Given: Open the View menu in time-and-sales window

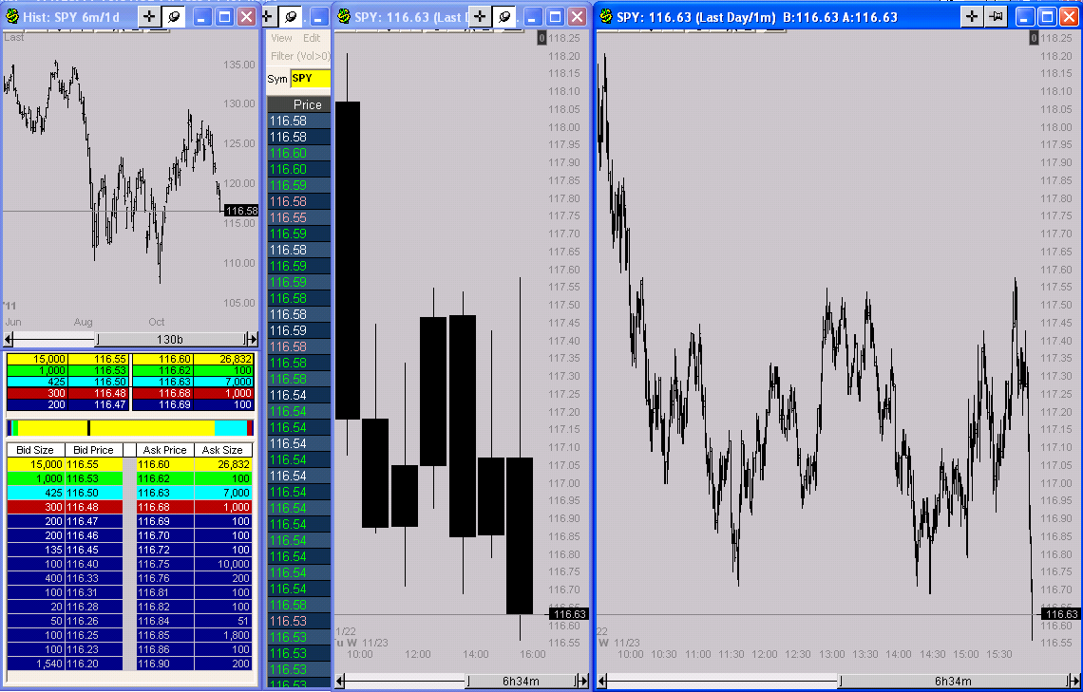Looking at the screenshot, I should click(x=281, y=38).
